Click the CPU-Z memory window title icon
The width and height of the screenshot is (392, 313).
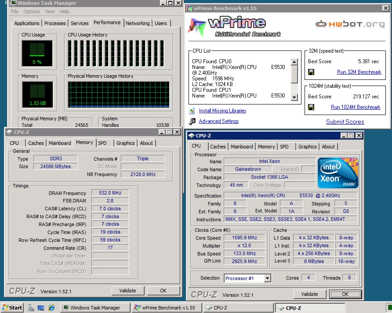(x=10, y=132)
